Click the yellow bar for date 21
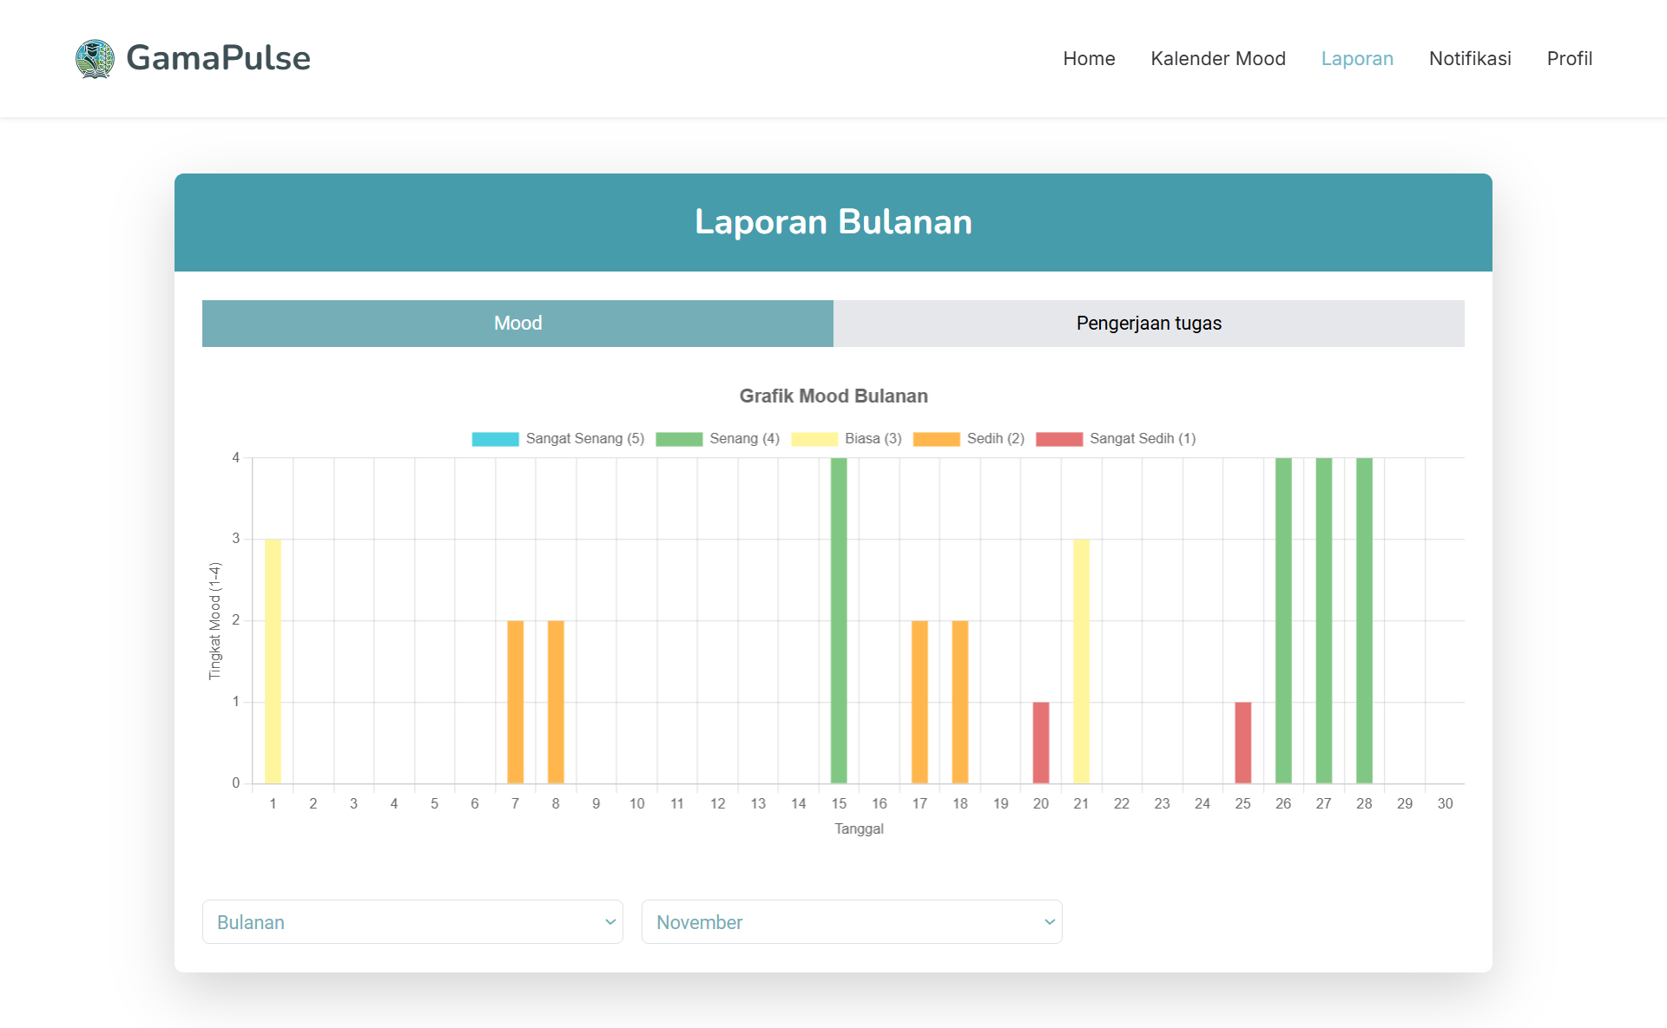The width and height of the screenshot is (1667, 1028). tap(1081, 661)
